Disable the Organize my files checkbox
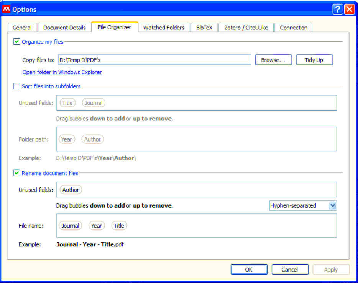 click(x=16, y=41)
